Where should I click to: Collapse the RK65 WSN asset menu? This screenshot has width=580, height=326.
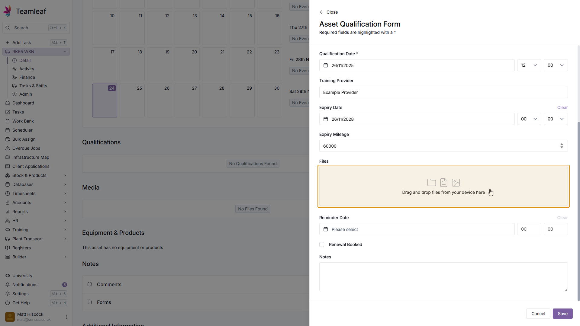click(x=65, y=52)
